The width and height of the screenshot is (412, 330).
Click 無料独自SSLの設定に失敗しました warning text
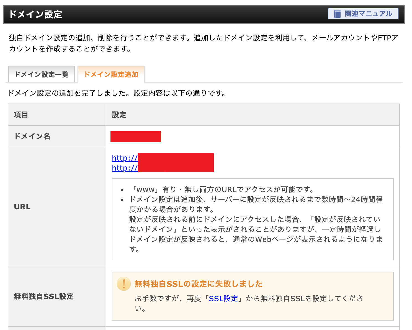pos(199,284)
